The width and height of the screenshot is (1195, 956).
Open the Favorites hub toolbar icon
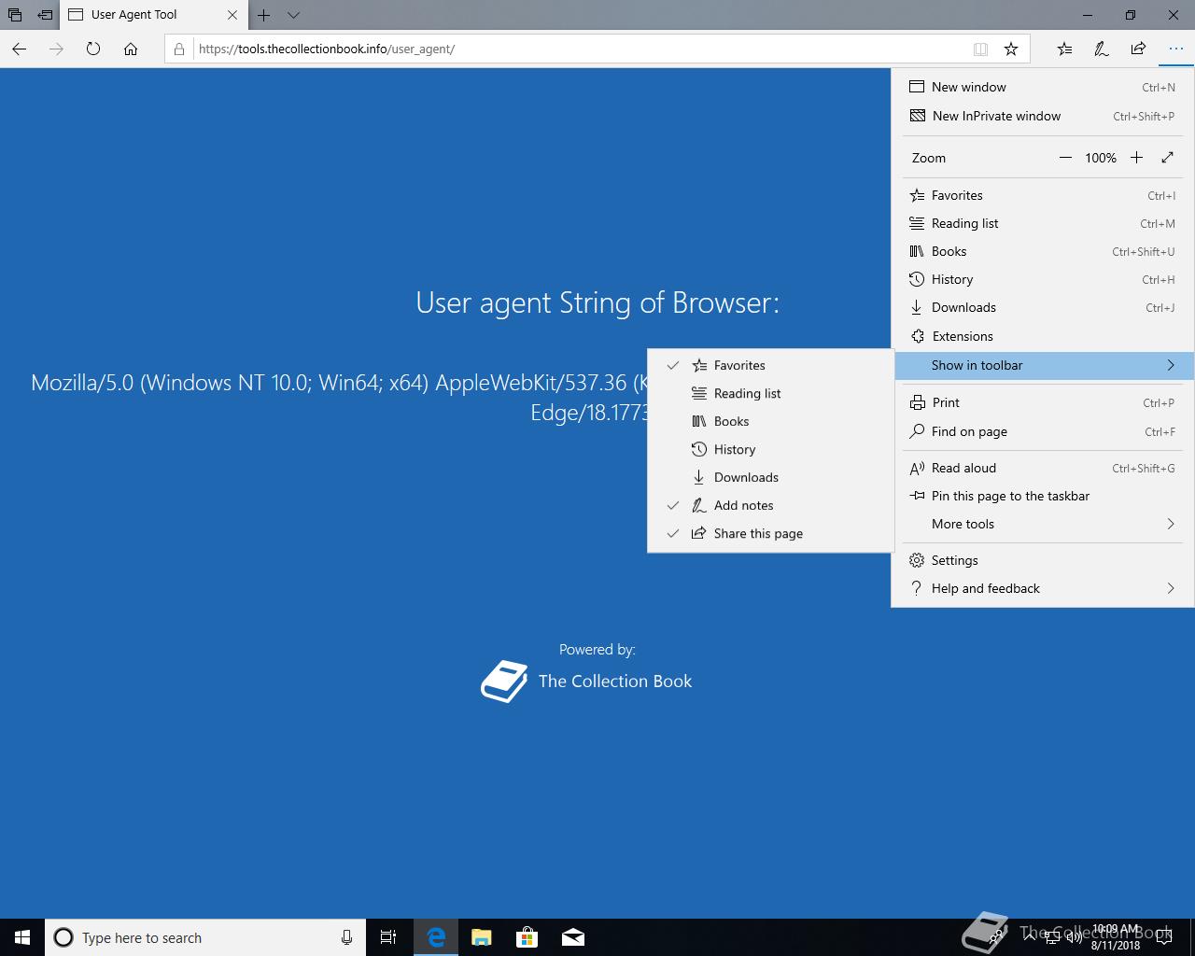pos(1064,49)
